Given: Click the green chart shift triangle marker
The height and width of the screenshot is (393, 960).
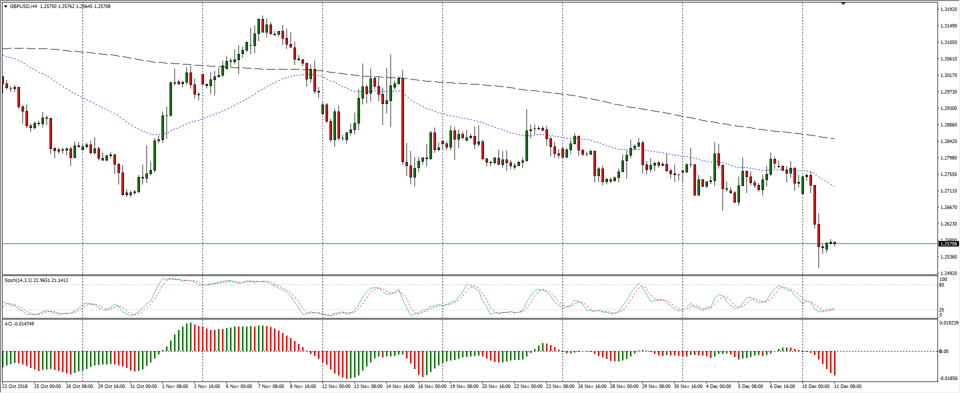Looking at the screenshot, I should click(x=843, y=3).
